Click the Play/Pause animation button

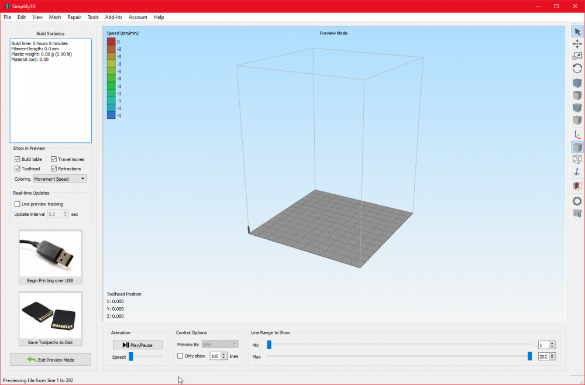tap(137, 345)
